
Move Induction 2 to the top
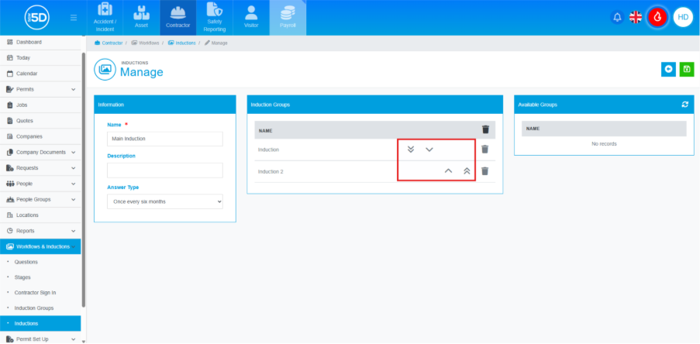tap(467, 171)
